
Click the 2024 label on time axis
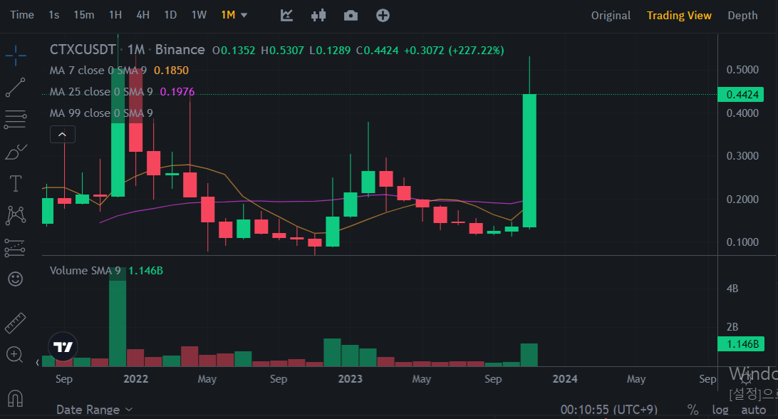[x=565, y=379]
